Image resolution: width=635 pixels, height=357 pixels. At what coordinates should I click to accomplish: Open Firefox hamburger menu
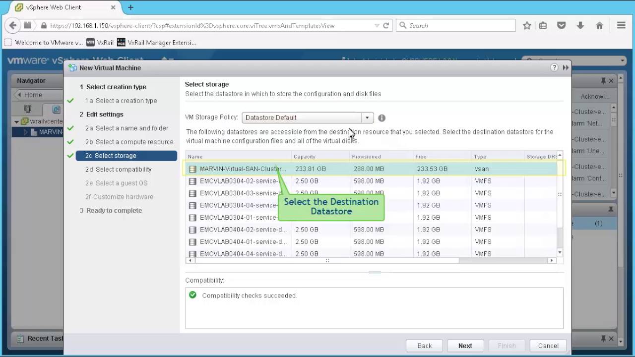[x=621, y=25]
